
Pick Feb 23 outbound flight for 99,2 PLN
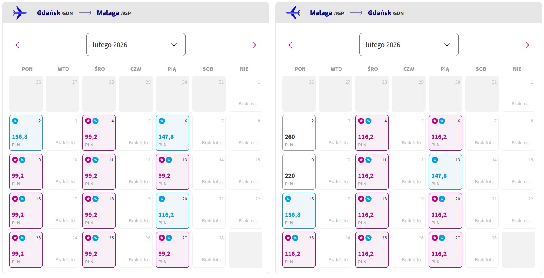tap(26, 250)
